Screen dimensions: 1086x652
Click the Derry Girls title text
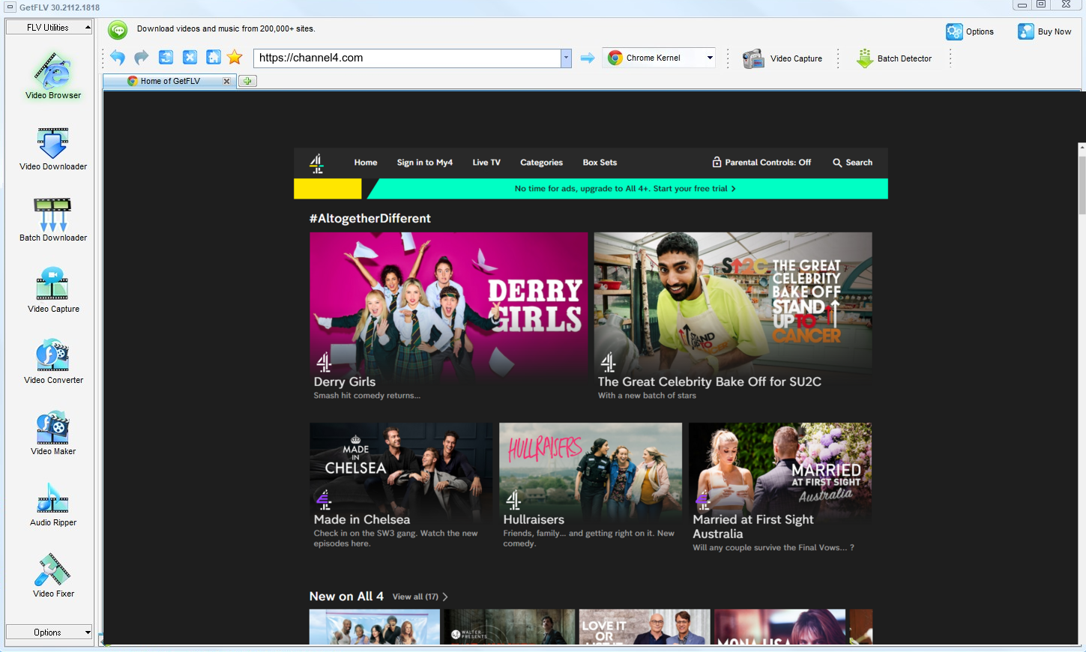pos(345,382)
